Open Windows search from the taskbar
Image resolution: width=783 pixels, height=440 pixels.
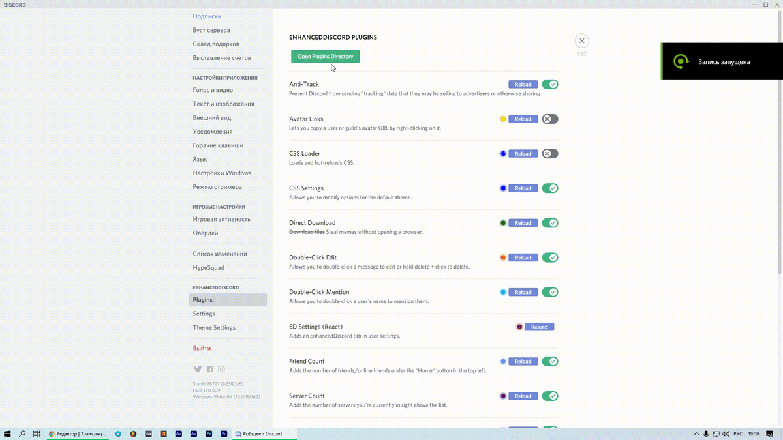tap(22, 433)
